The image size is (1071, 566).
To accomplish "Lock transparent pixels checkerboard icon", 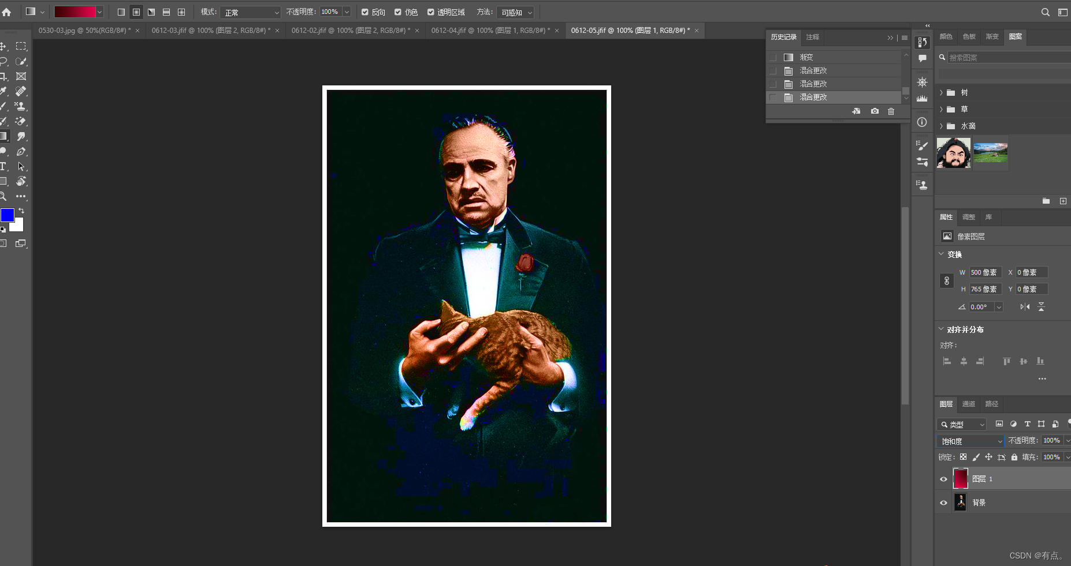I will click(x=963, y=457).
